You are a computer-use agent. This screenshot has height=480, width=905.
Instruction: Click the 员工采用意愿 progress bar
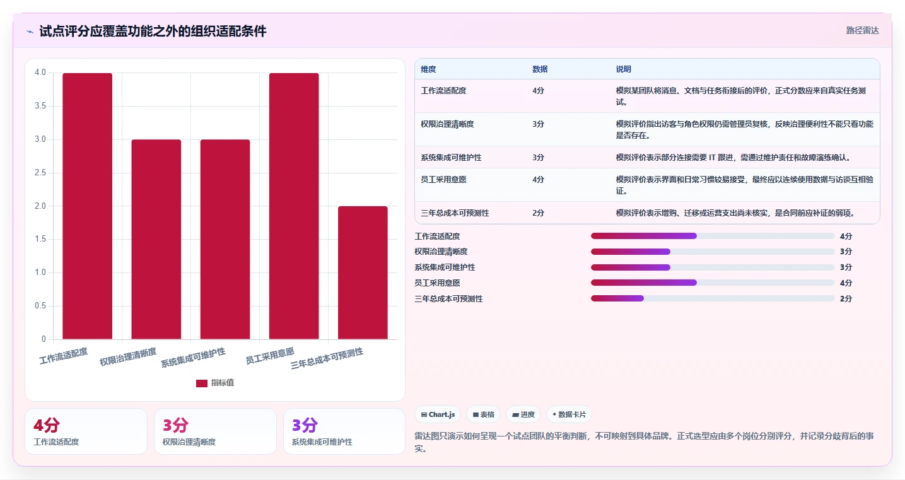pos(713,283)
